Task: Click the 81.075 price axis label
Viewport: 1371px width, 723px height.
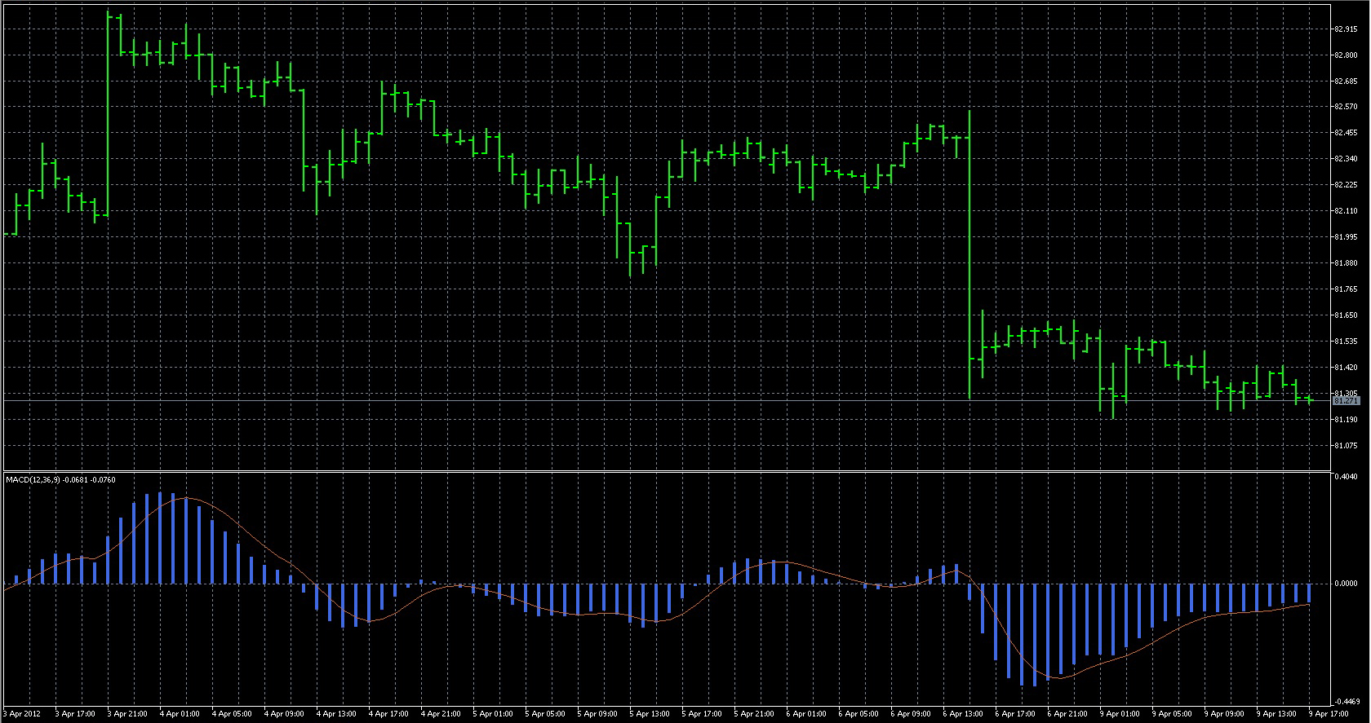Action: pos(1346,446)
